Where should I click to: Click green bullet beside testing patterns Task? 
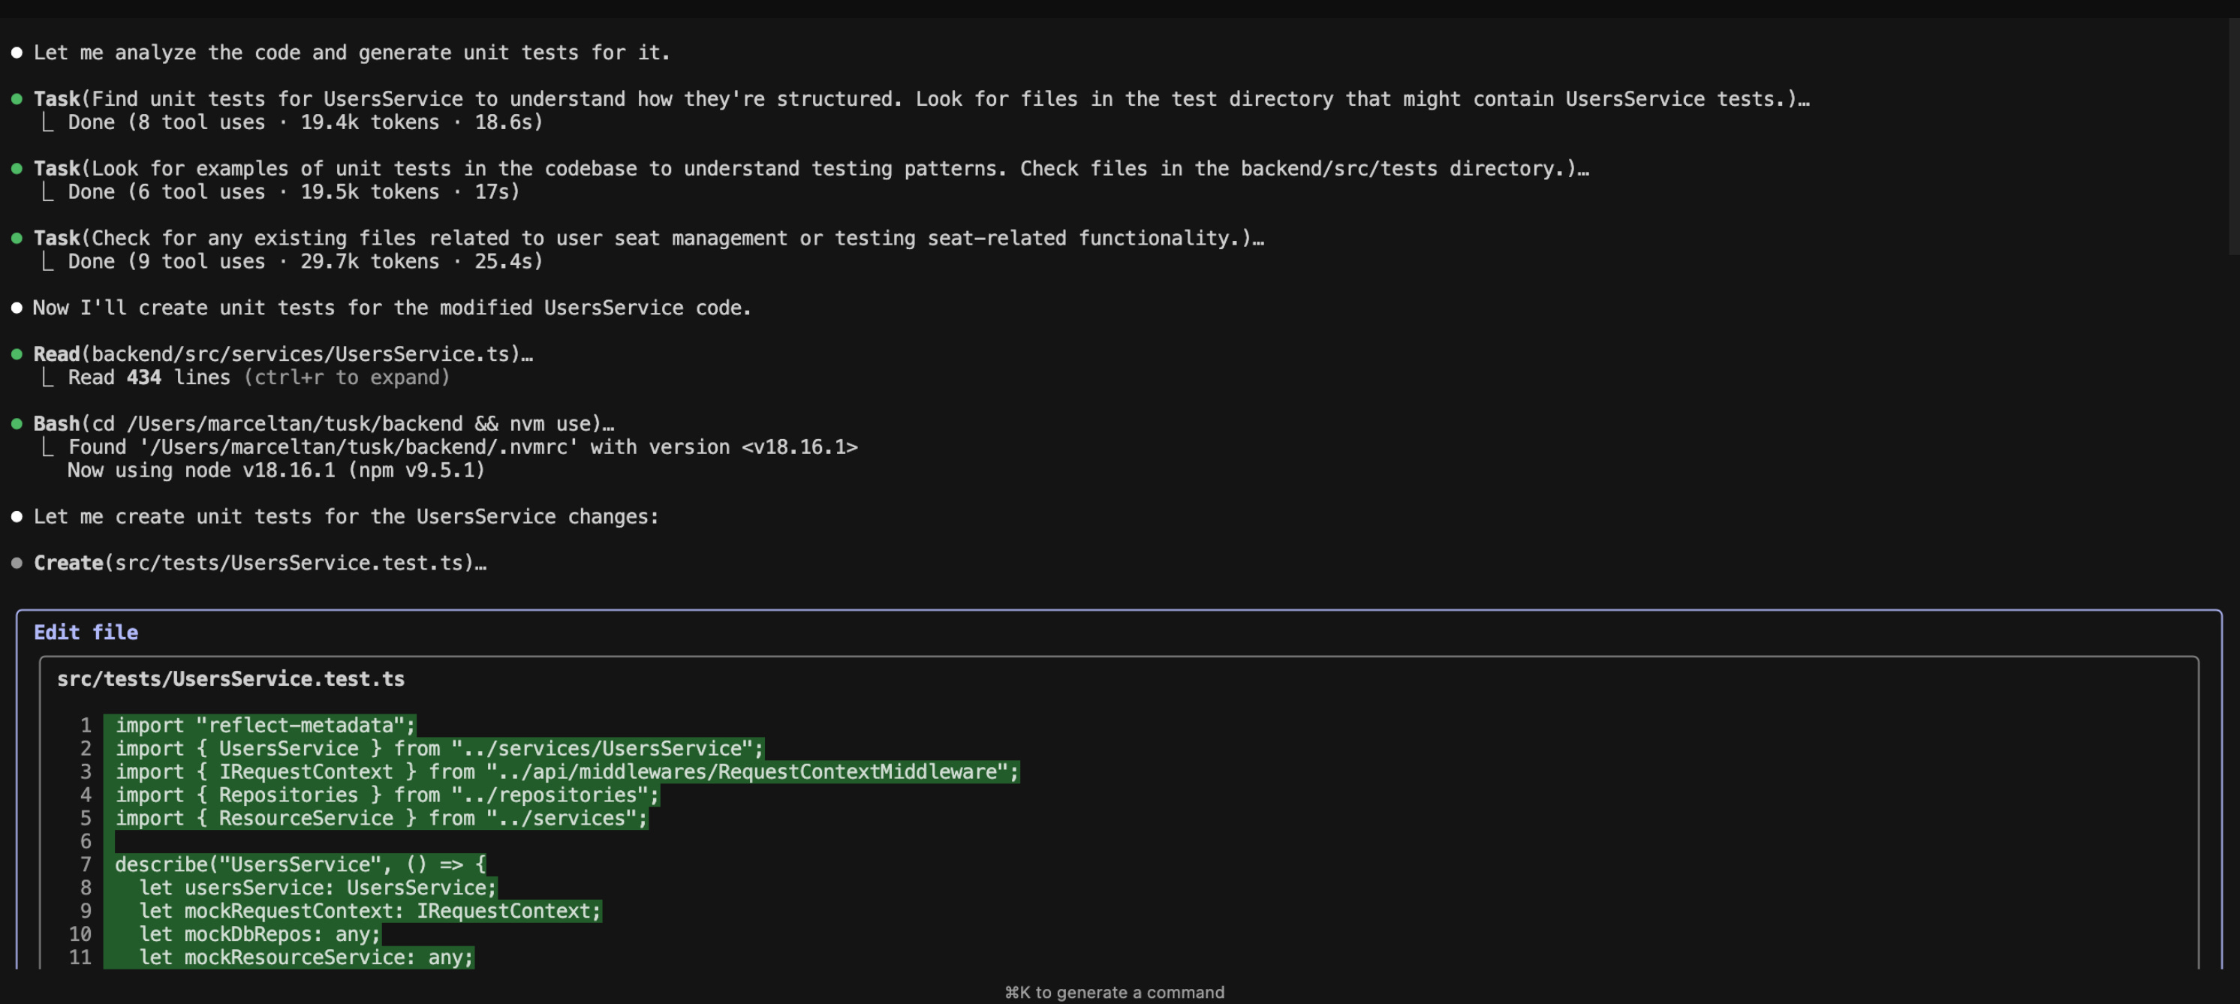(x=17, y=169)
